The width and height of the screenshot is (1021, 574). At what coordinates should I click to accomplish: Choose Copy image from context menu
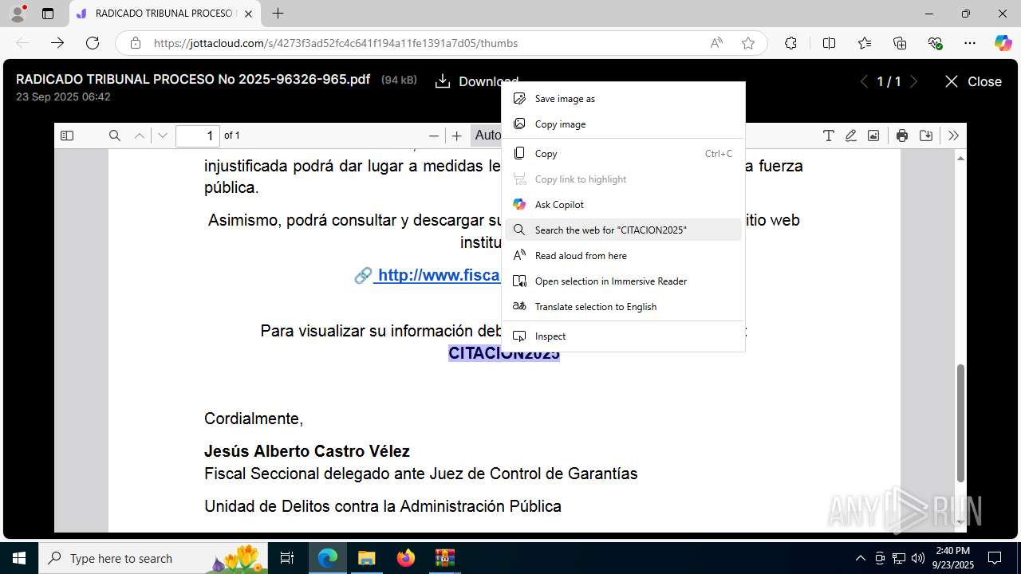(623, 124)
